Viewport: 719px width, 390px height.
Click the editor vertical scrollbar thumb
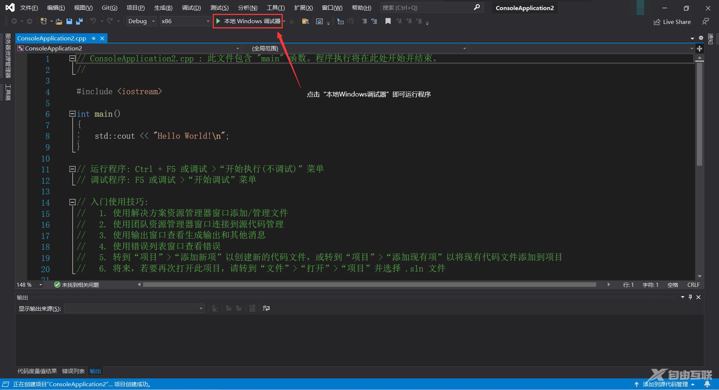tap(700, 114)
